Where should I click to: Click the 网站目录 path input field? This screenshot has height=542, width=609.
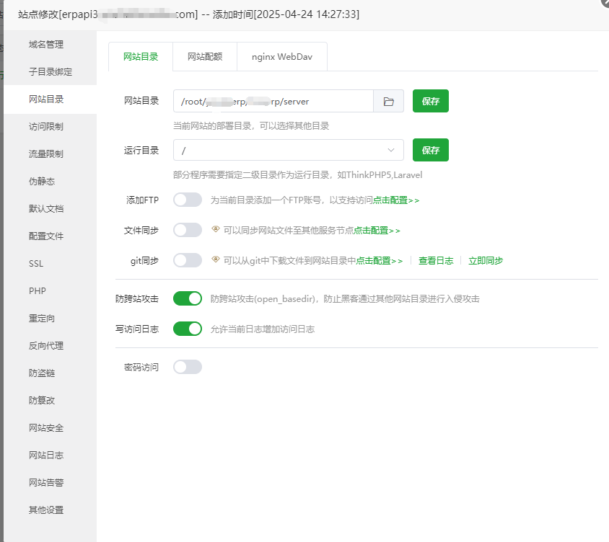pyautogui.click(x=273, y=101)
